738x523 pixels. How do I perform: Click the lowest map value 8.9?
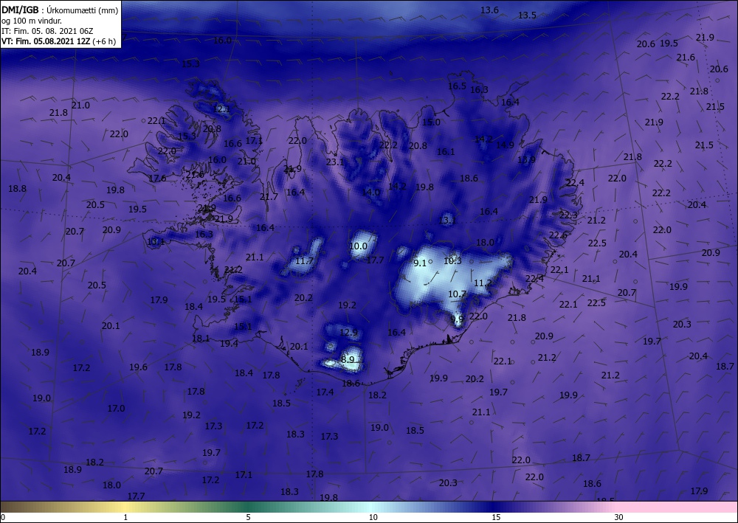pos(348,360)
